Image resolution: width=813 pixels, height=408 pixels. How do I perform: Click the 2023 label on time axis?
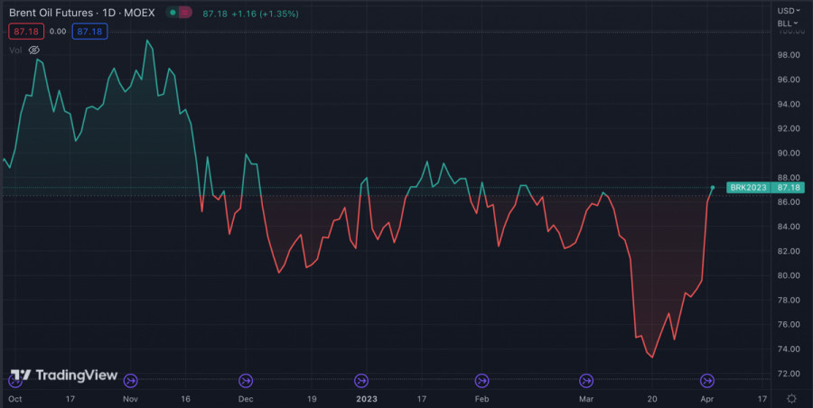tap(367, 398)
